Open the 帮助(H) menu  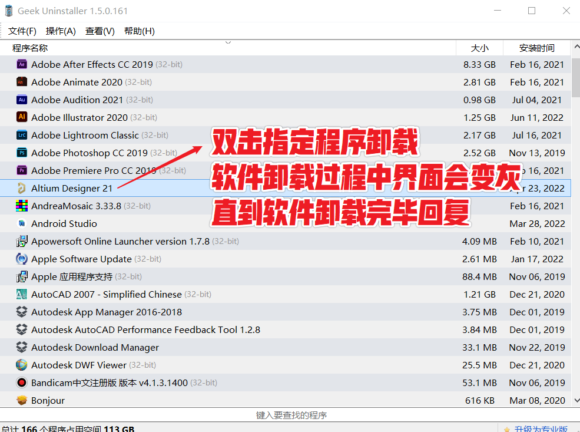tap(139, 31)
